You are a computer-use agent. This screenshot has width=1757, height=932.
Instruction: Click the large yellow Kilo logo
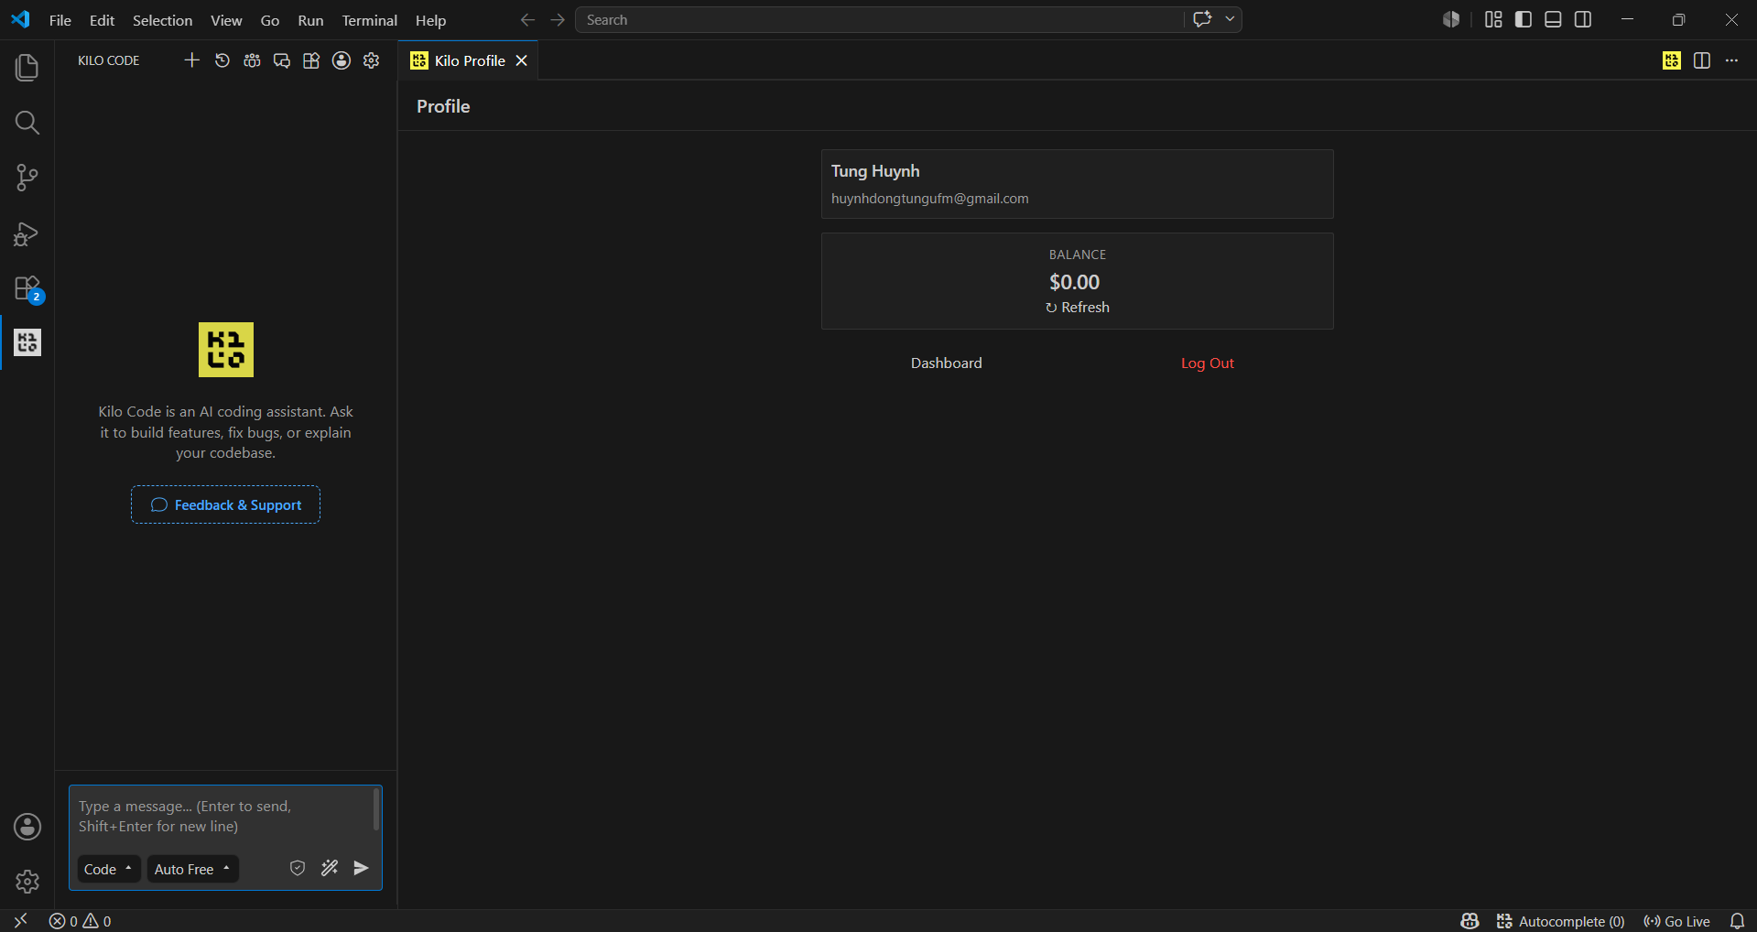[226, 350]
